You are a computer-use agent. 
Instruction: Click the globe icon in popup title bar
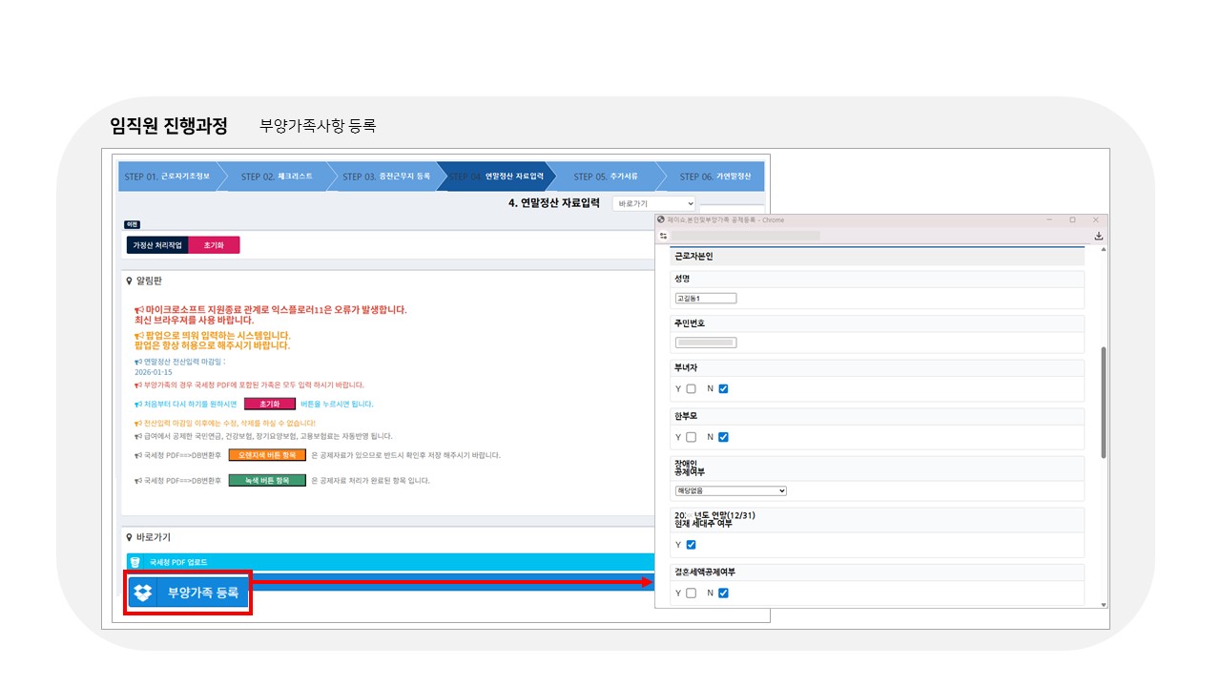[661, 219]
